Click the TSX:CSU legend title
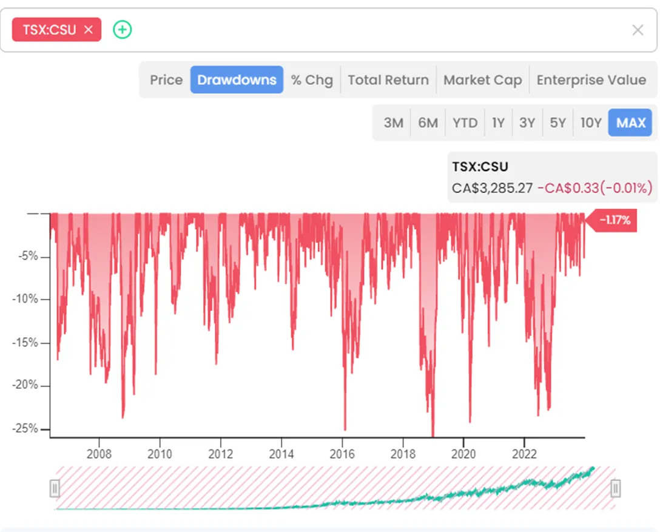The height and width of the screenshot is (532, 660). [480, 167]
